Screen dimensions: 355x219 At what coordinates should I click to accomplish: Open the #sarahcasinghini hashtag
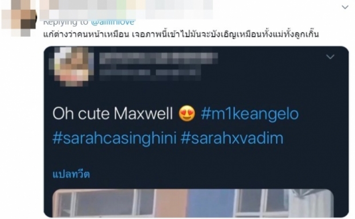pyautogui.click(x=114, y=138)
